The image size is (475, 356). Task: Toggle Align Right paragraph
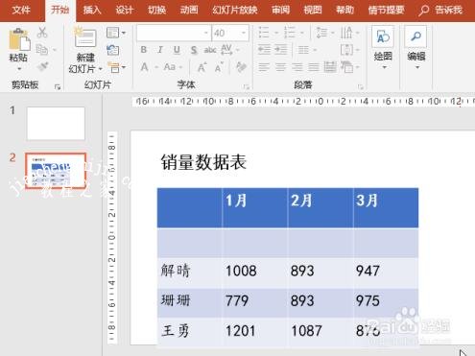pyautogui.click(x=297, y=67)
